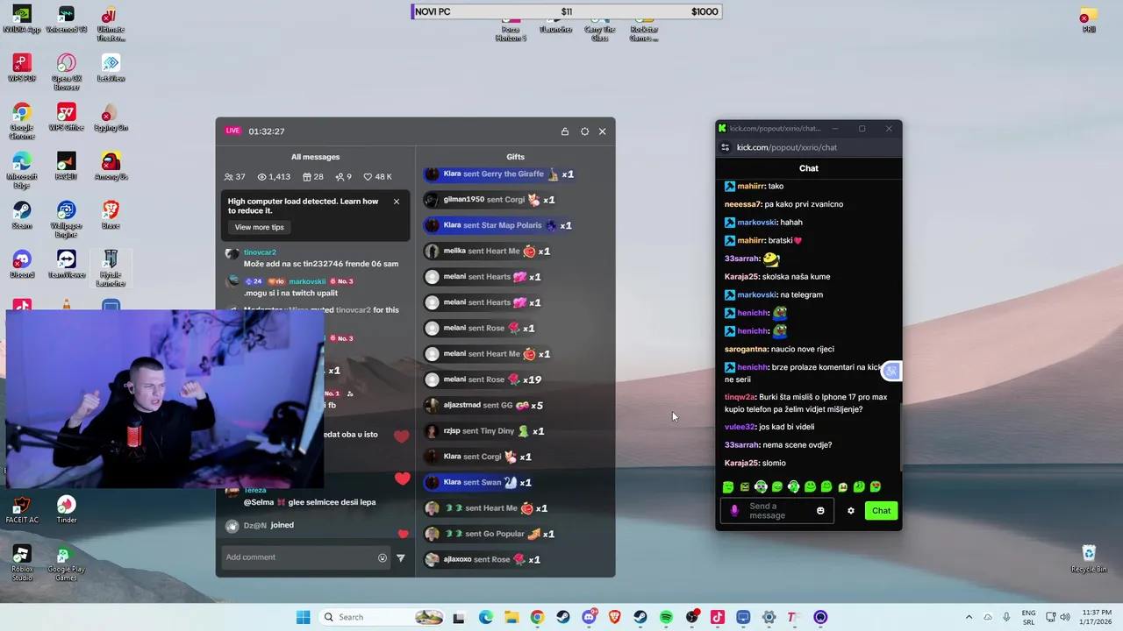
Task: Click tinqw2a username in Kick chat
Action: [740, 397]
